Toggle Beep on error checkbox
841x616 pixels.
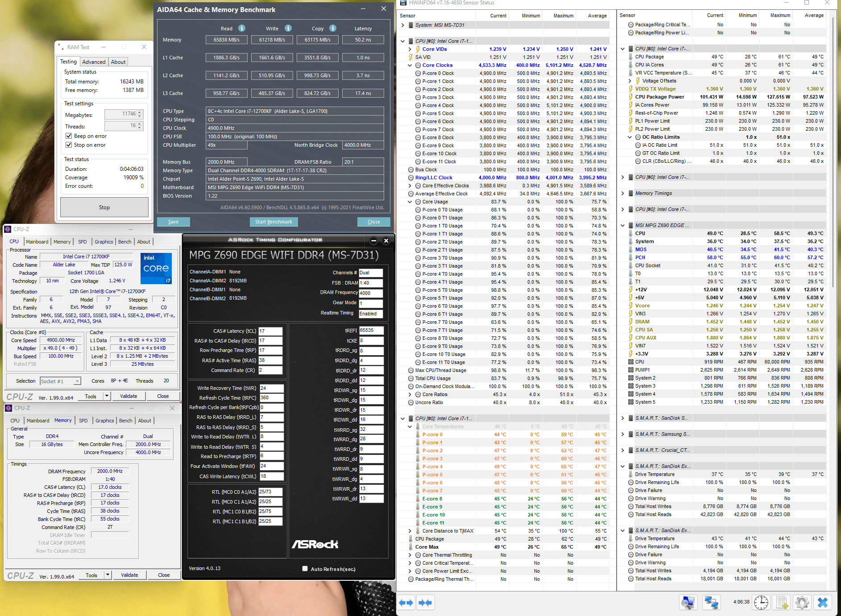(69, 136)
